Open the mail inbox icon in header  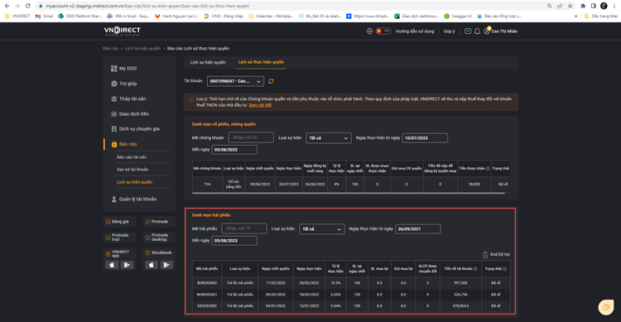click(x=468, y=31)
